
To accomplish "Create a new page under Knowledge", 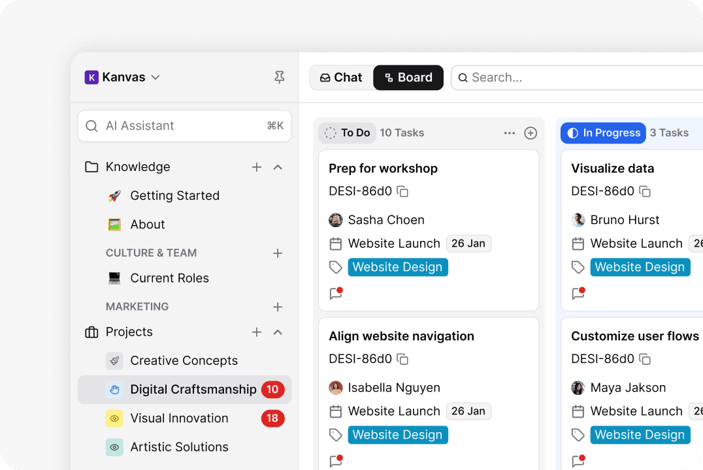I will click(x=256, y=167).
